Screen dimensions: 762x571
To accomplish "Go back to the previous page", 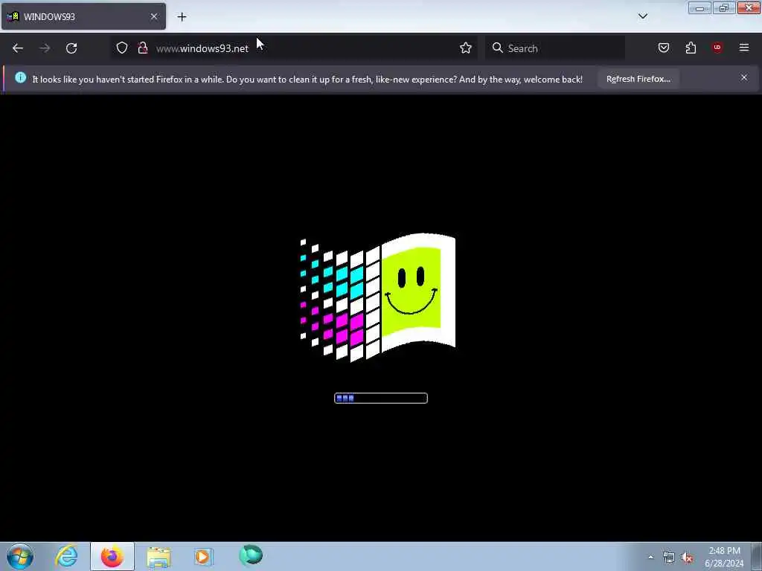I will tap(18, 48).
